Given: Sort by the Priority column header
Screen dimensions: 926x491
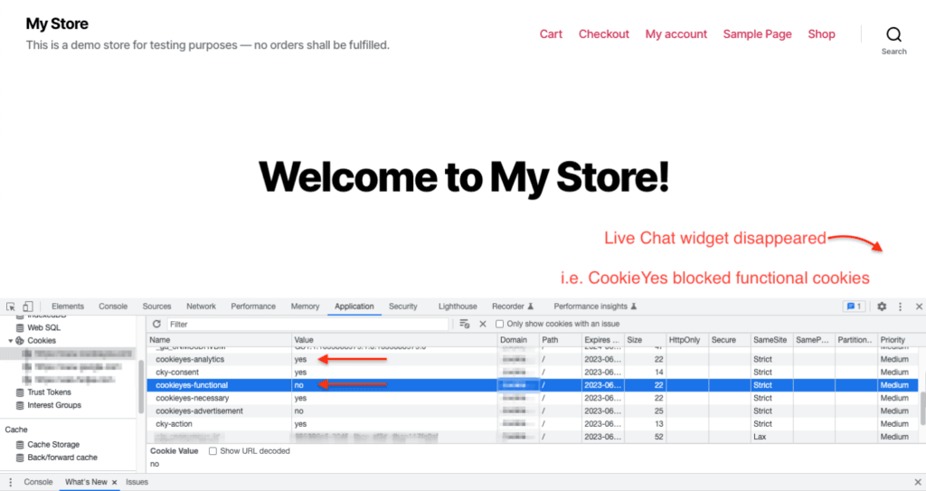Looking at the screenshot, I should (898, 340).
